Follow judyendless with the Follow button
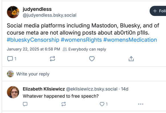Image resolution: width=166 pixels, height=113 pixels. [158, 11]
